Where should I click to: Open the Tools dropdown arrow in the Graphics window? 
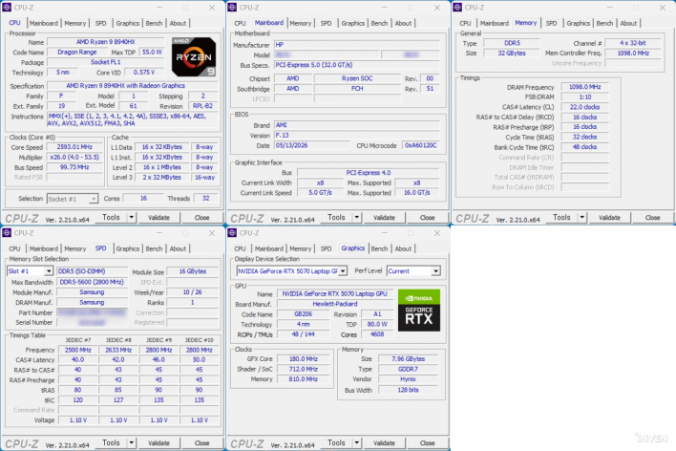pyautogui.click(x=357, y=442)
